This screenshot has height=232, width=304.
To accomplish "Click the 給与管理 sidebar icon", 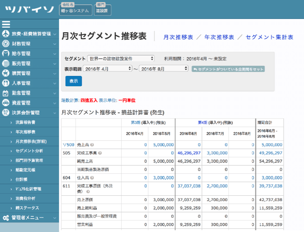I will tap(6, 53).
